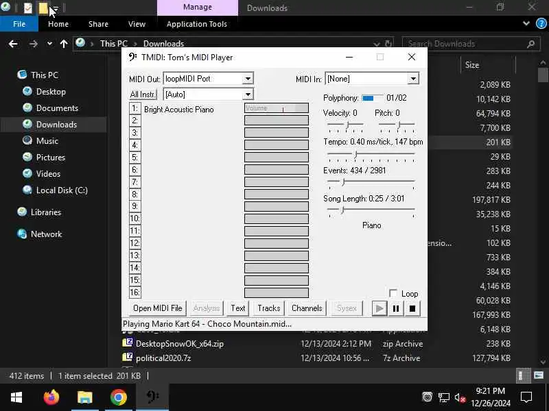
Task: Go forward in Explorer navigation
Action: pos(33,44)
